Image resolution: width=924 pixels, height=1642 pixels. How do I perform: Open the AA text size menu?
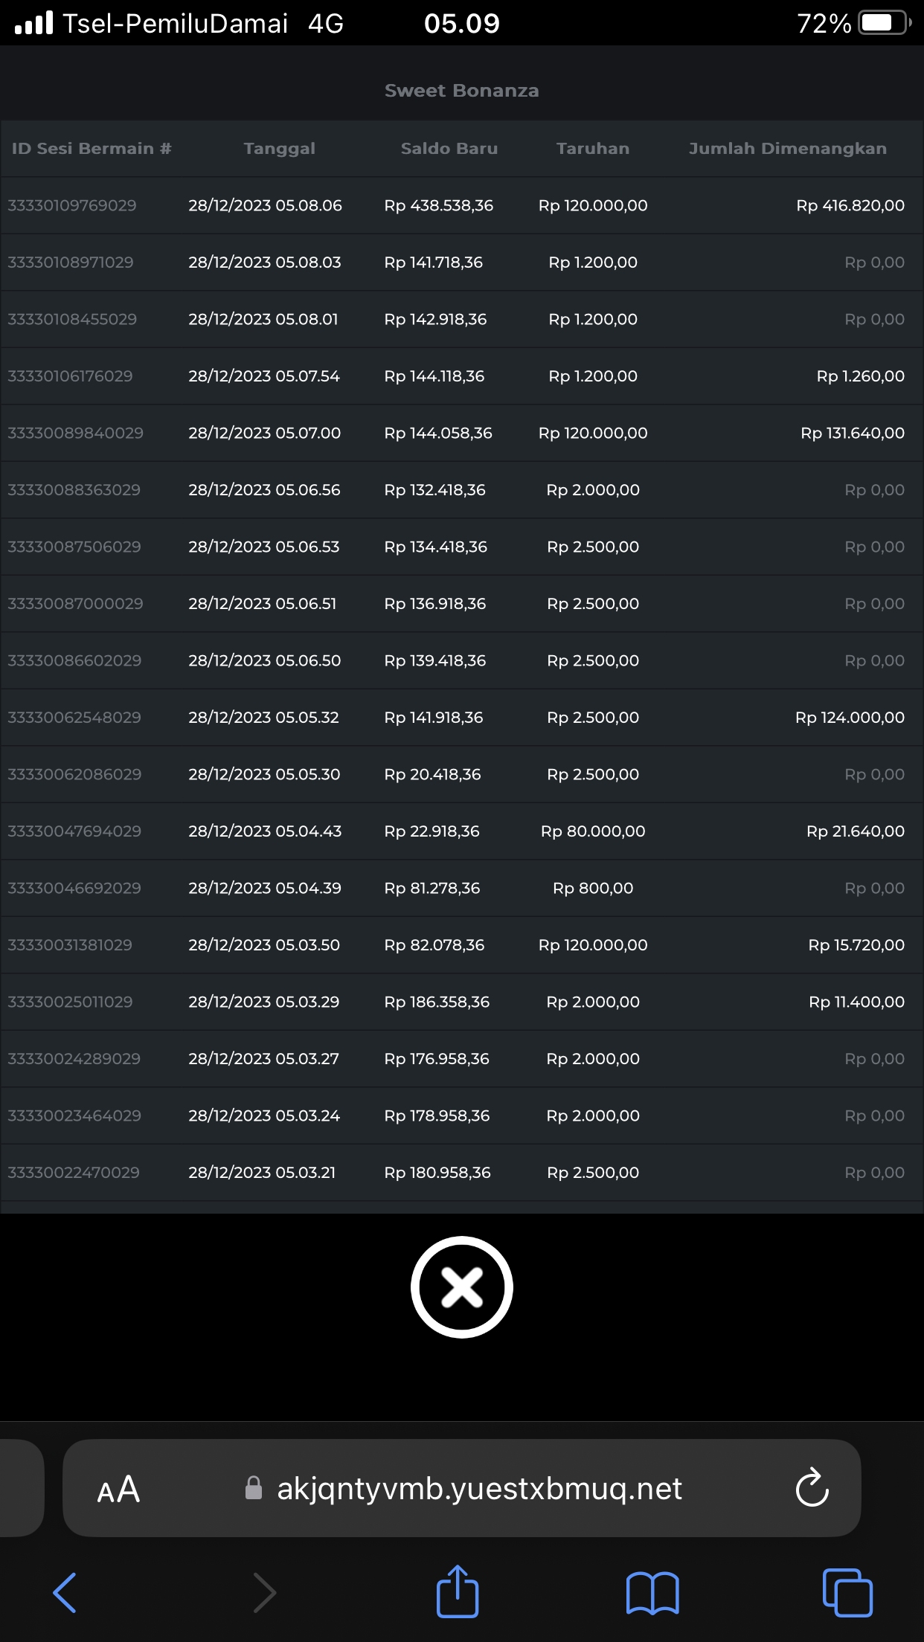click(x=118, y=1490)
